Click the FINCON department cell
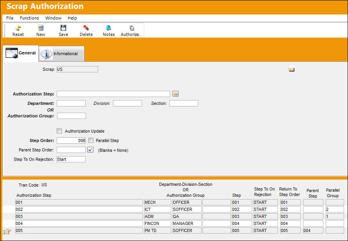This screenshot has height=241, width=348. (x=158, y=223)
